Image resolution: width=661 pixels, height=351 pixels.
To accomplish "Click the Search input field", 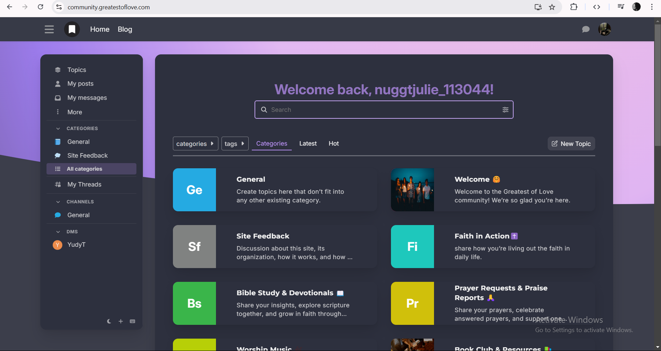I will click(384, 110).
